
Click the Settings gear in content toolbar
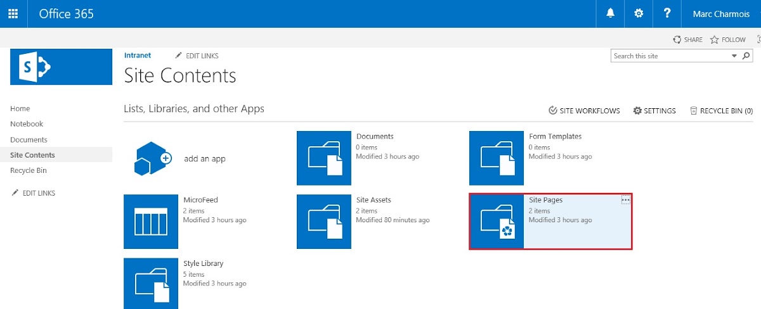(x=637, y=111)
